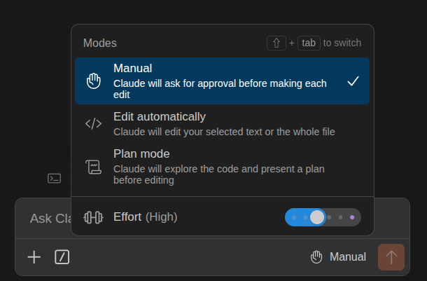This screenshot has width=427, height=281.
Task: Click the code brackets icon for Edit automatically
Action: click(x=93, y=124)
